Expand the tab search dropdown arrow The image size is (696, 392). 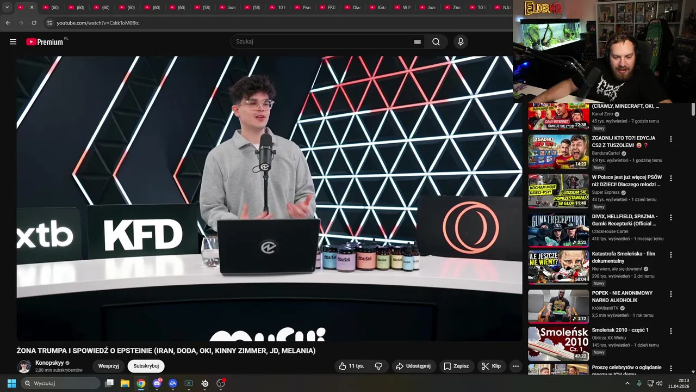(x=7, y=8)
